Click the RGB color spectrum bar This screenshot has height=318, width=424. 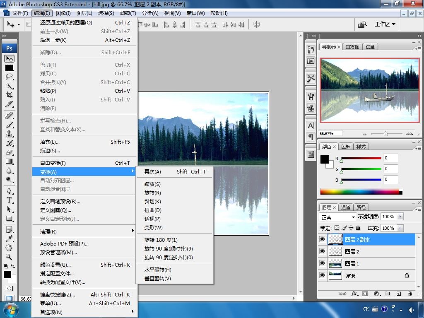coord(359,192)
